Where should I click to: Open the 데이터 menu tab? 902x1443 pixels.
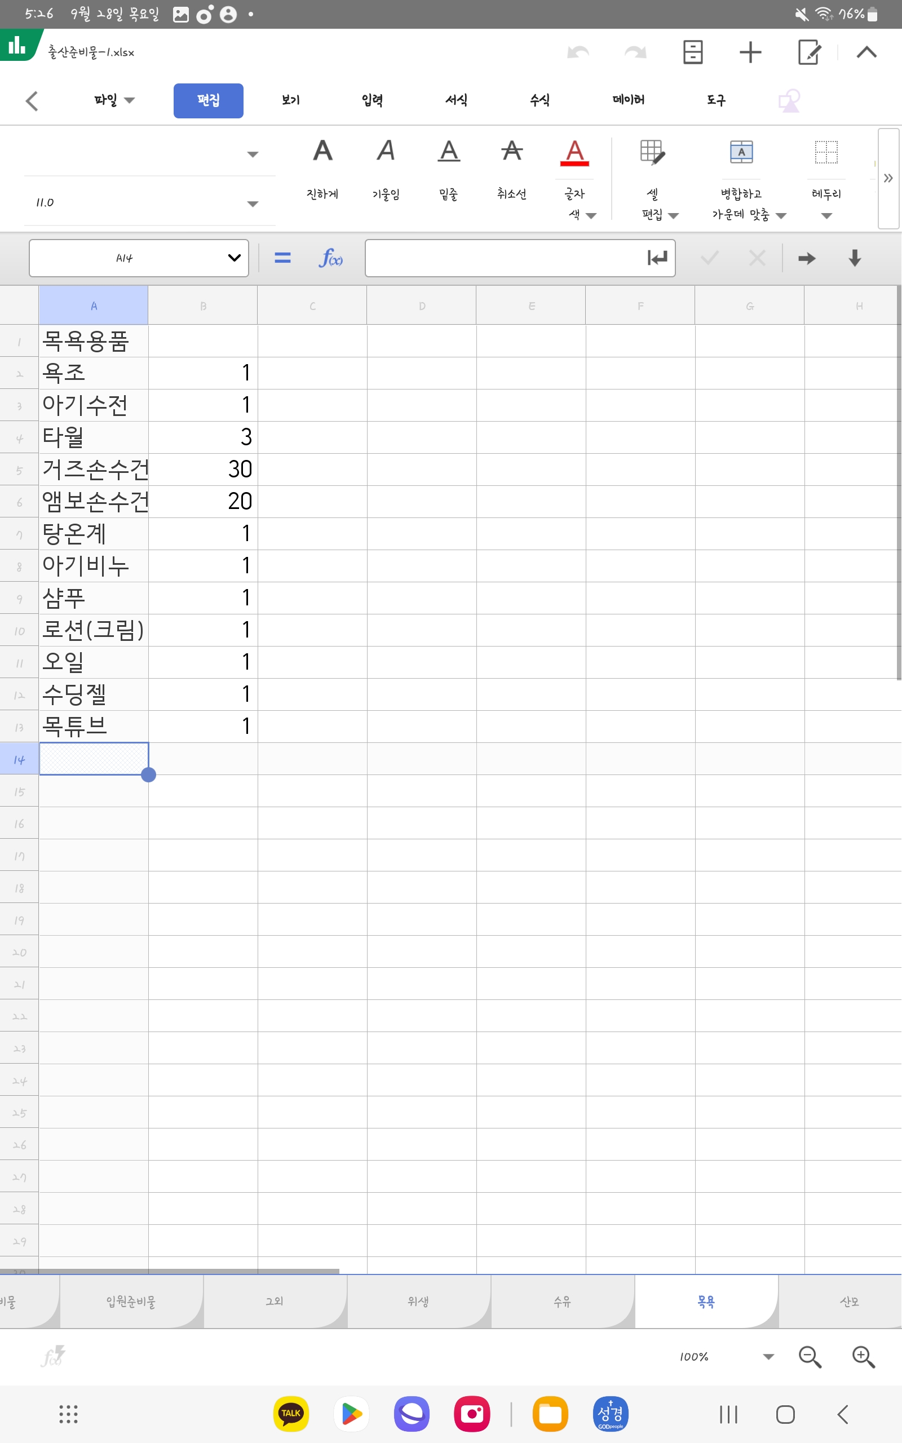click(x=628, y=100)
